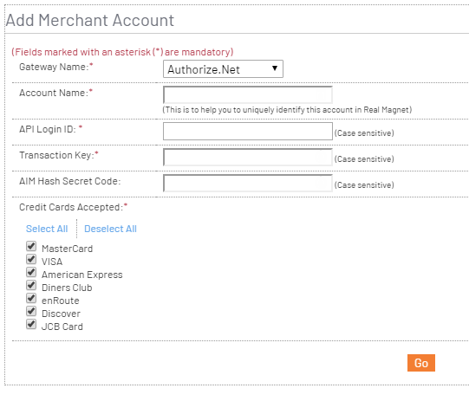The image size is (469, 401).
Task: Click the AIM Hash Secret Code label
Action: pos(69,181)
